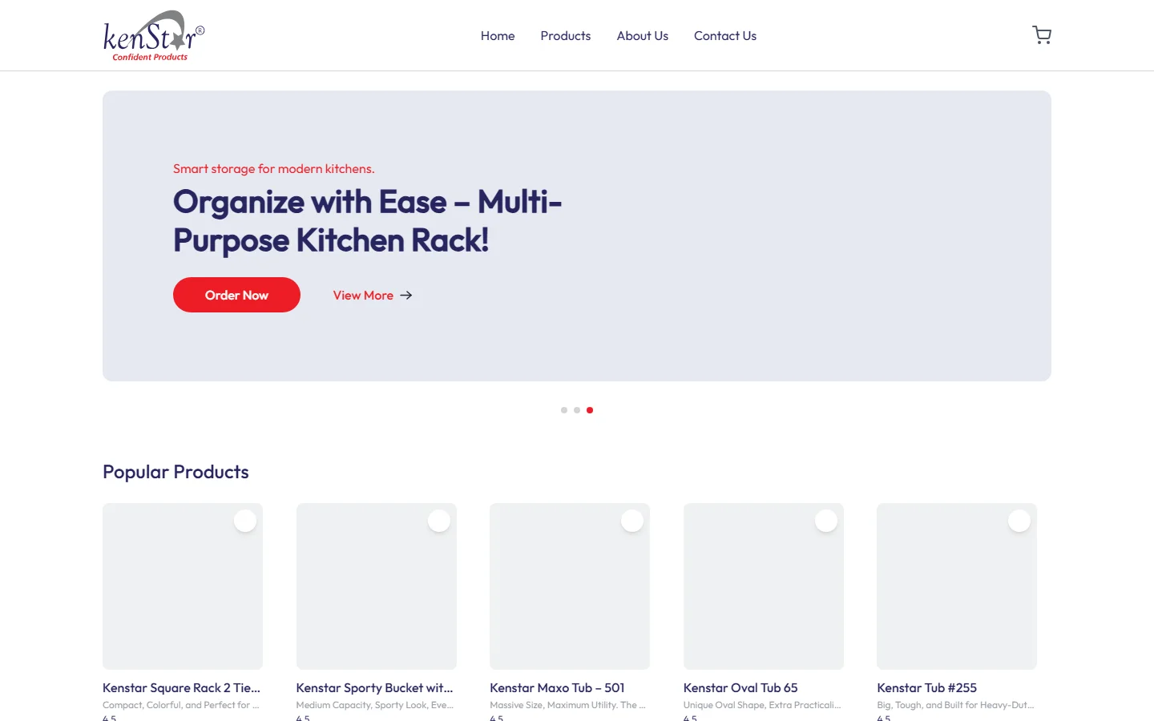Click "Compact, Colorful, and Perfect for ..." description
1154x721 pixels.
click(181, 705)
